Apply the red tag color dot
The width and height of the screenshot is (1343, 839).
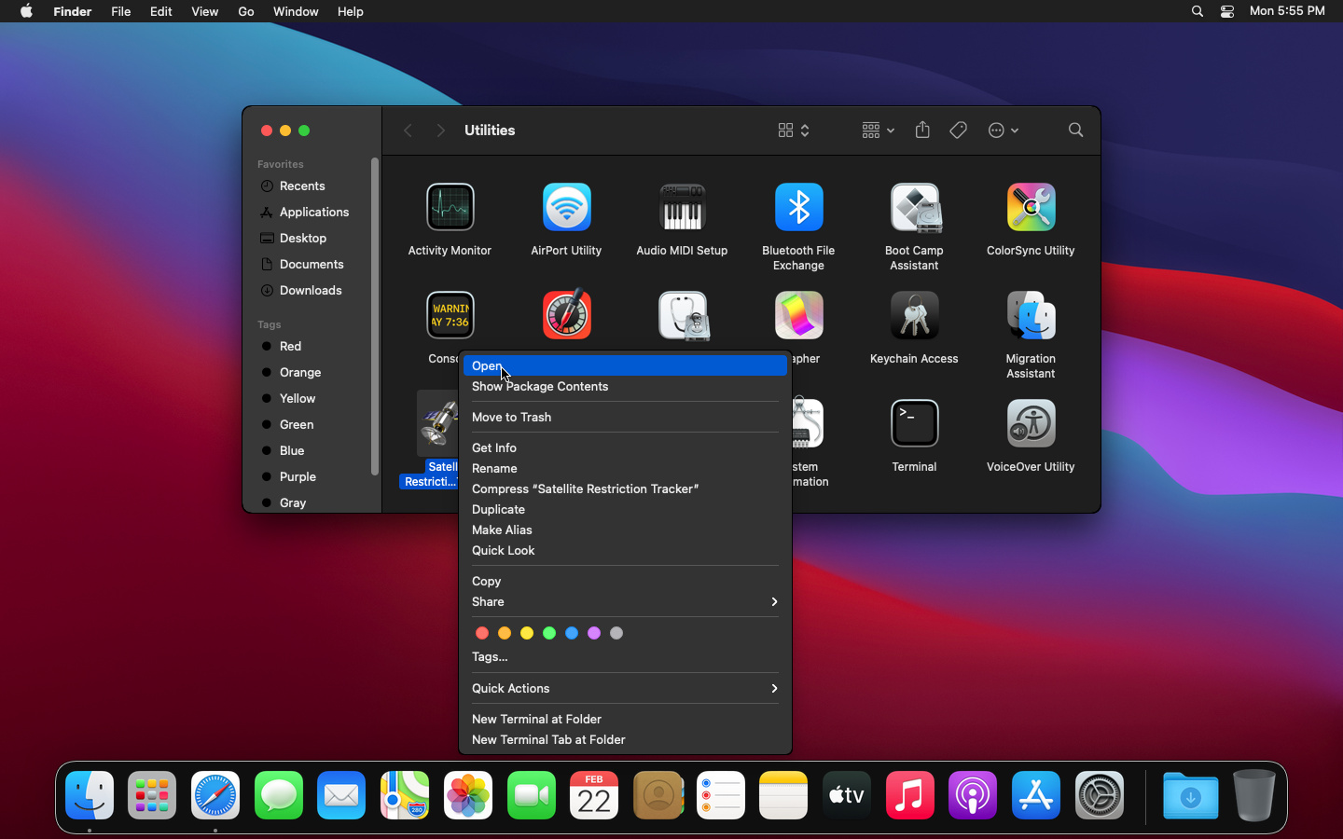click(x=482, y=634)
